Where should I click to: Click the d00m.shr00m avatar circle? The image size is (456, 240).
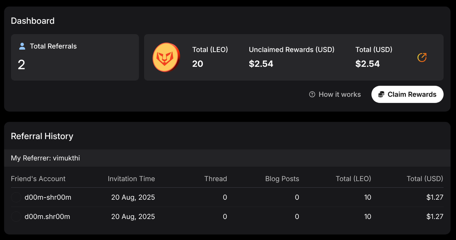pyautogui.click(x=16, y=216)
